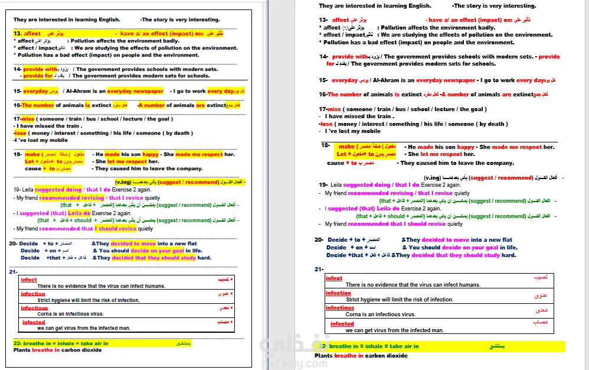The height and width of the screenshot is (370, 589).
Task: Click 'Strict hygiene will limit the risk of infection.' left page
Action: click(x=89, y=300)
